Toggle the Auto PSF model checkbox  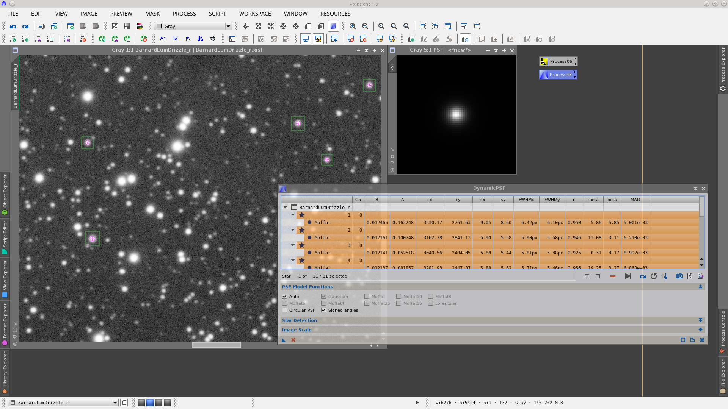285,297
